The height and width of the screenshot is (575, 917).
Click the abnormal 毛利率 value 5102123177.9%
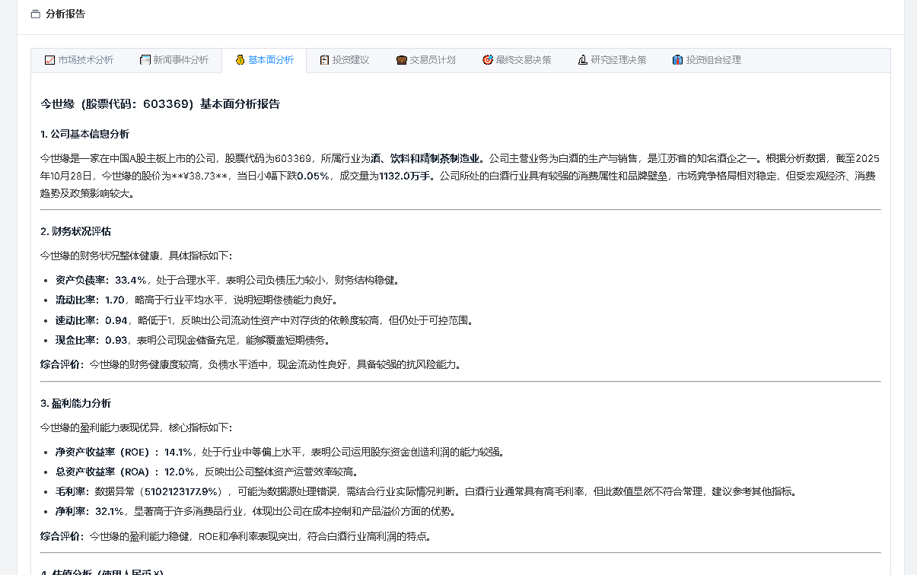click(x=183, y=491)
